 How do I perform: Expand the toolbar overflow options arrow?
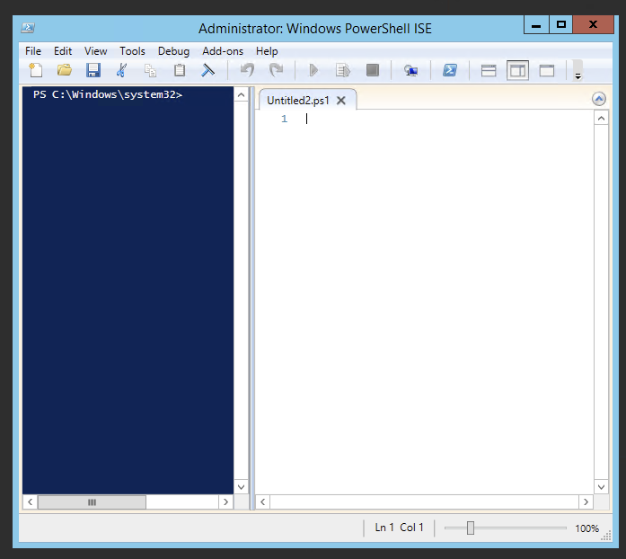578,72
